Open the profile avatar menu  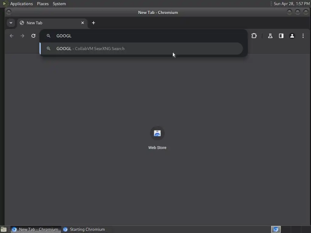(292, 36)
